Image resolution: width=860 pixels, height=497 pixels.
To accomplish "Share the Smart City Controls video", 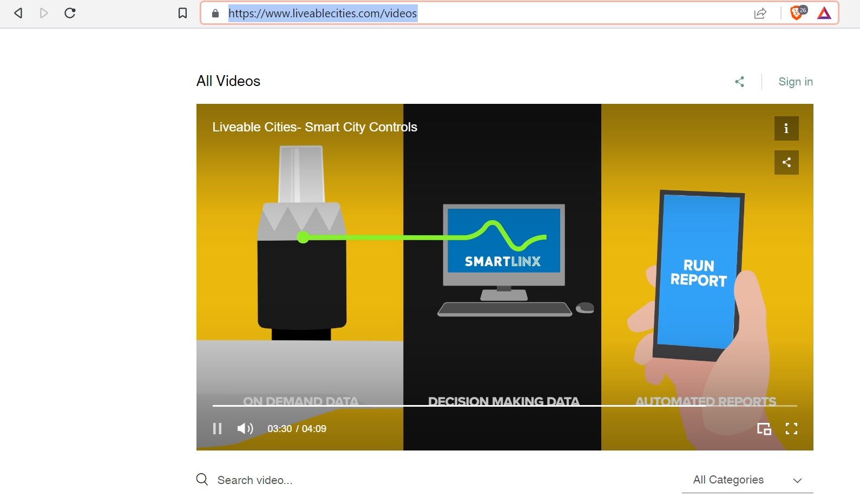I will [786, 162].
